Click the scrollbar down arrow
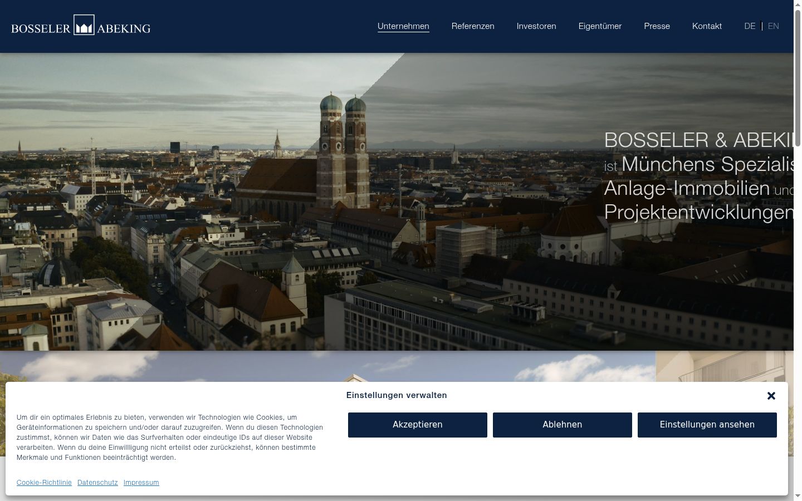This screenshot has width=802, height=501. click(798, 496)
